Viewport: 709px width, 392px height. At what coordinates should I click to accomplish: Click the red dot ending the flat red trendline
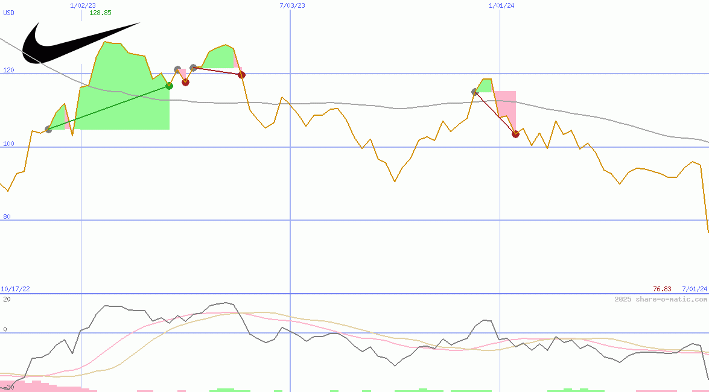click(x=241, y=75)
